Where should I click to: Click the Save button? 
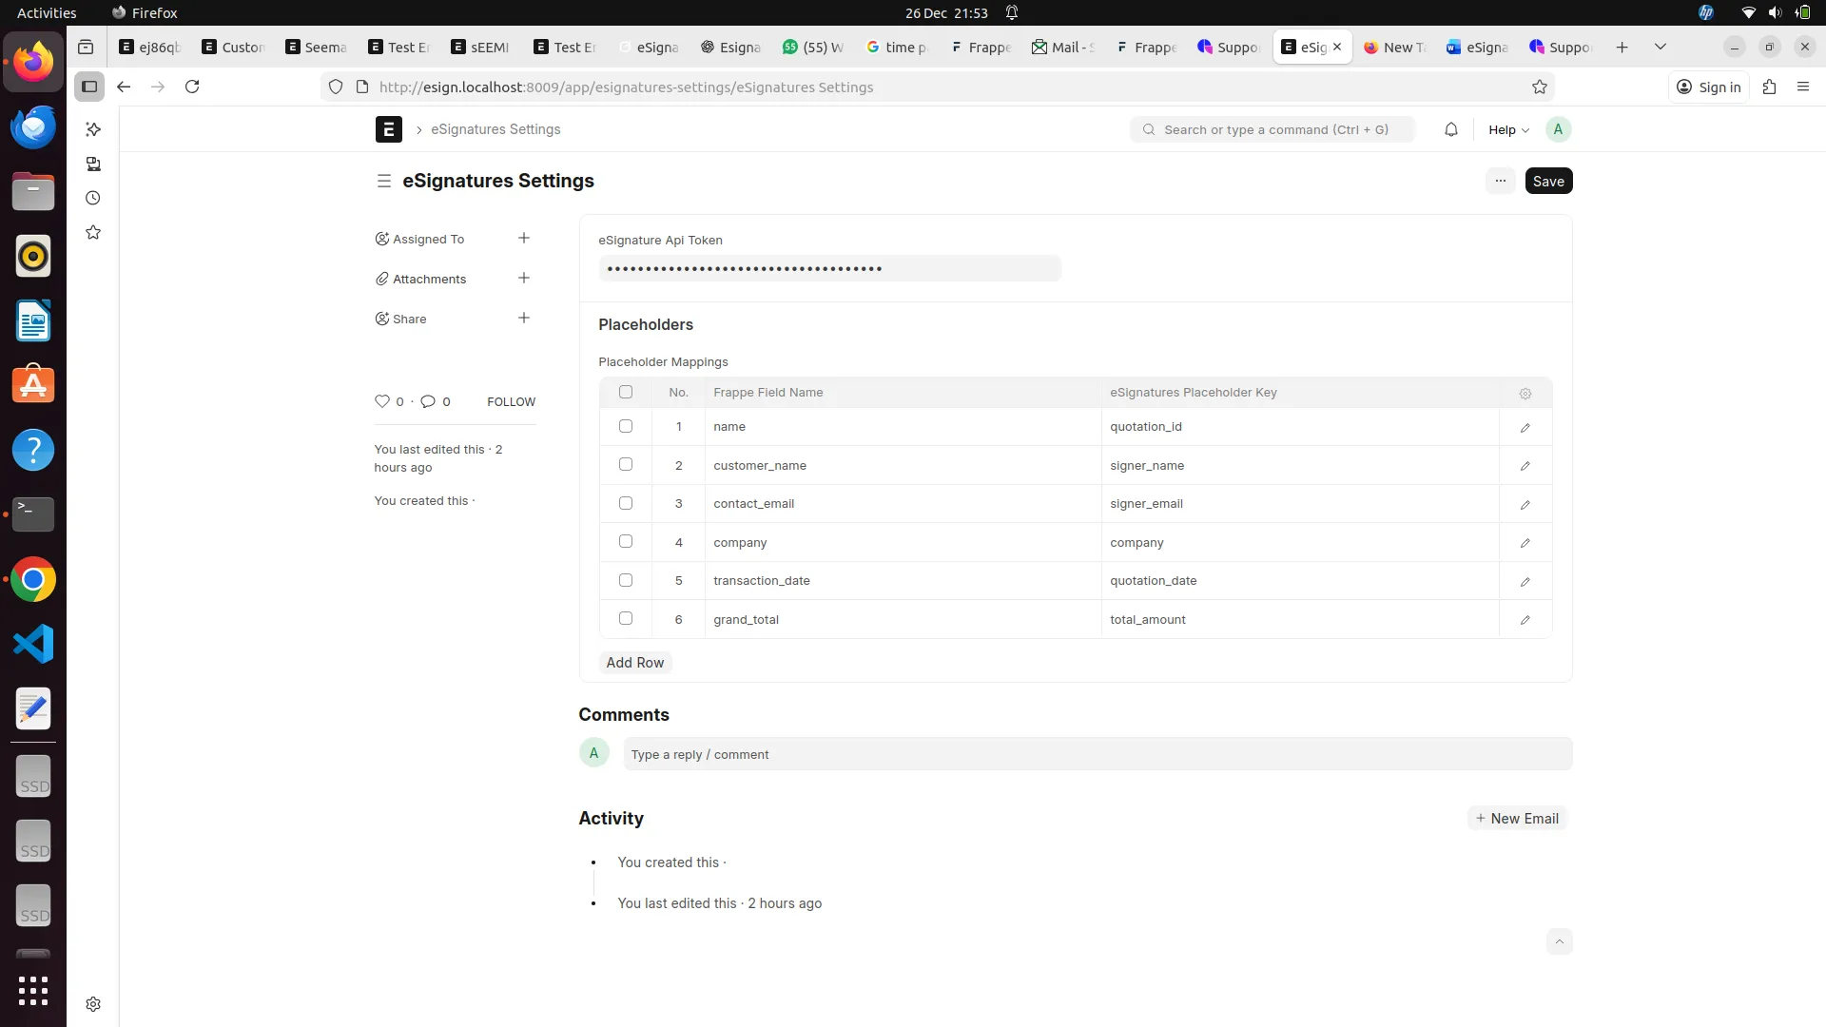coord(1547,181)
